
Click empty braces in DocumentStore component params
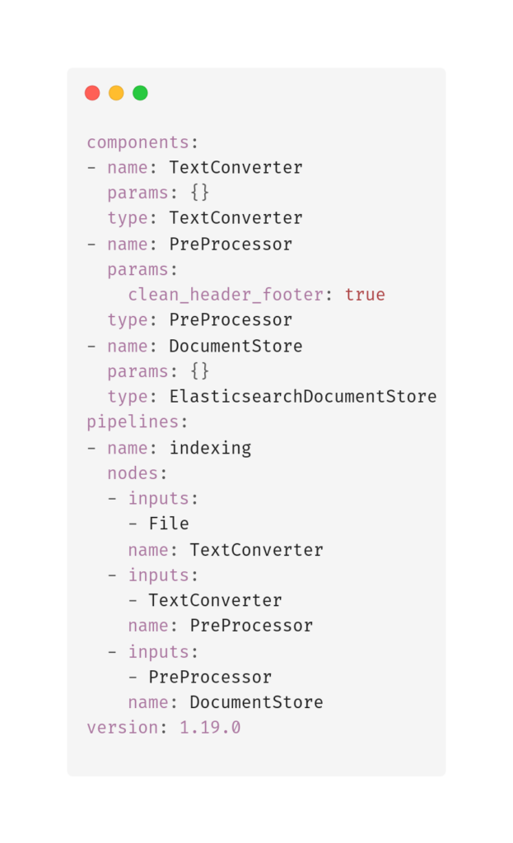(200, 371)
